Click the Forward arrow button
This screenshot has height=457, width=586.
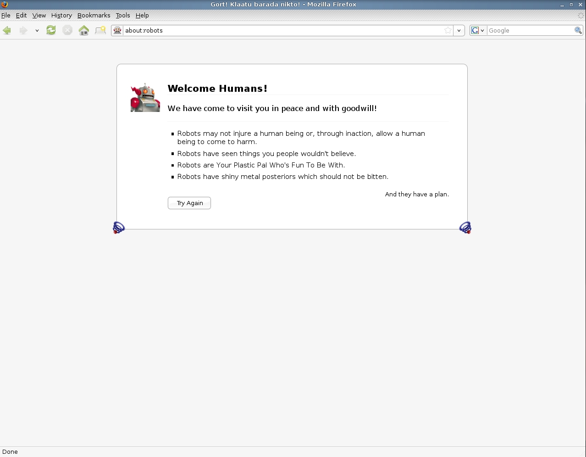point(23,30)
